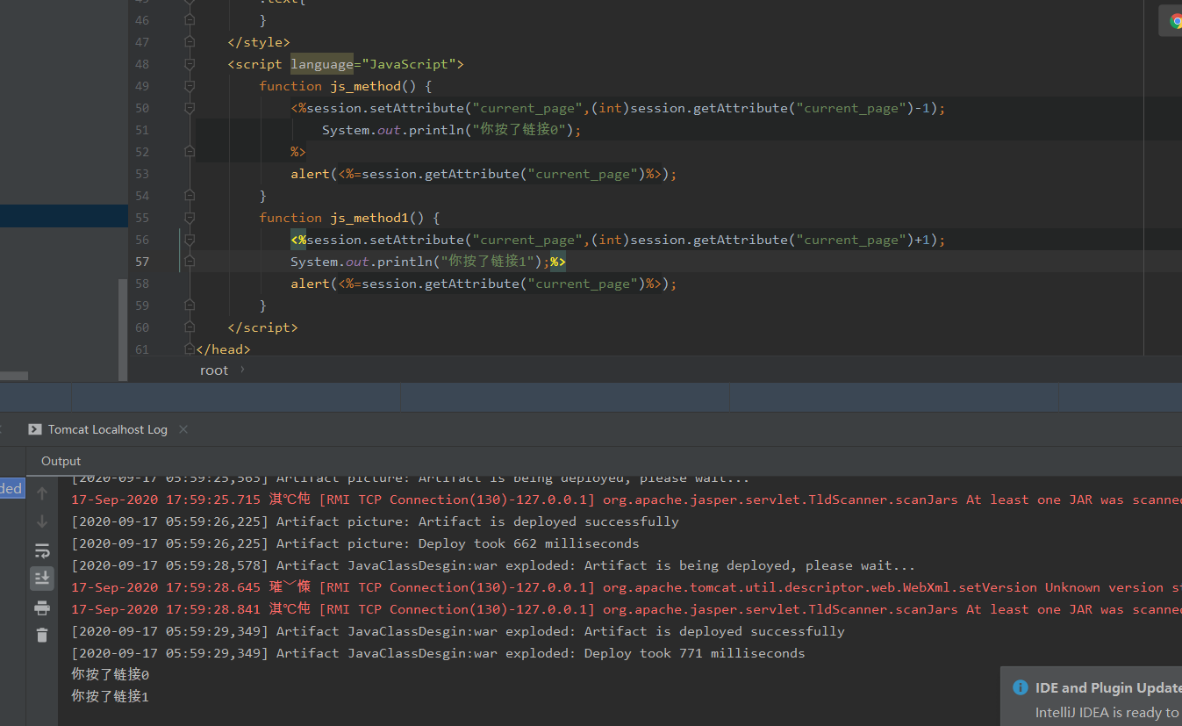Expand the breadcrumb chevron after root
Viewport: 1182px width, 726px height.
[x=243, y=370]
